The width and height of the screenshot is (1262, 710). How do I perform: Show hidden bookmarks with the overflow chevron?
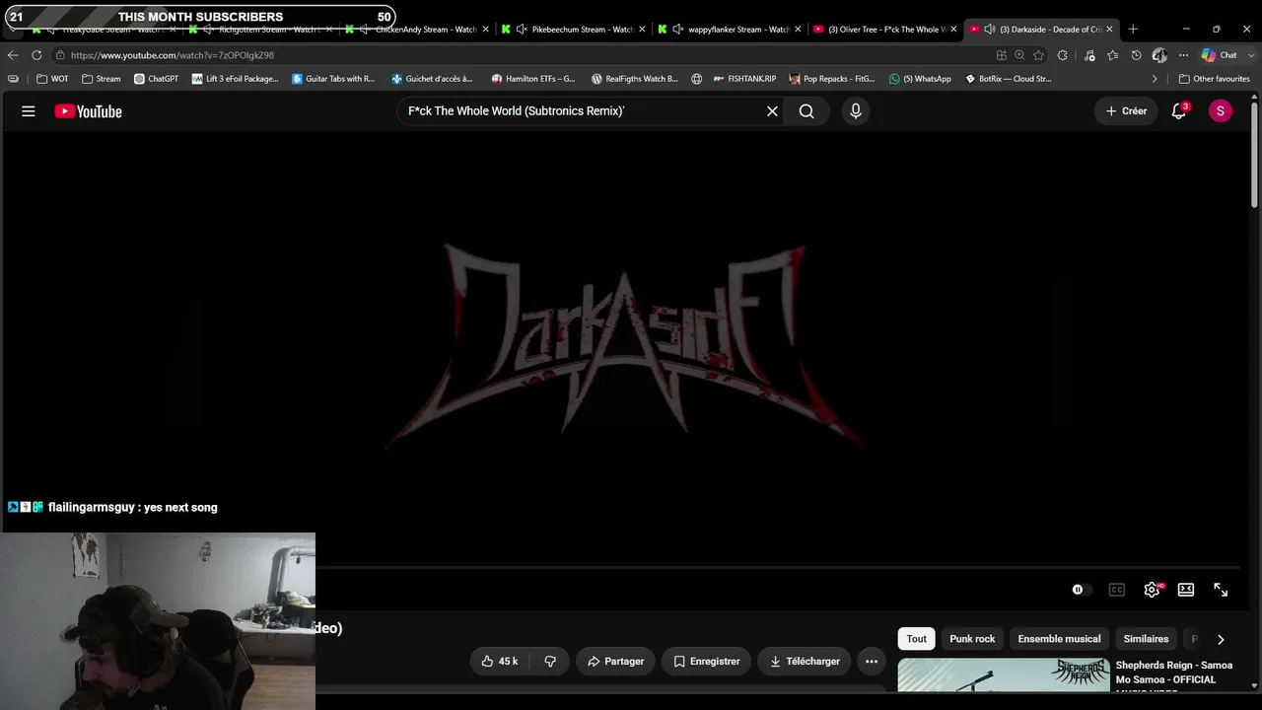click(1155, 79)
